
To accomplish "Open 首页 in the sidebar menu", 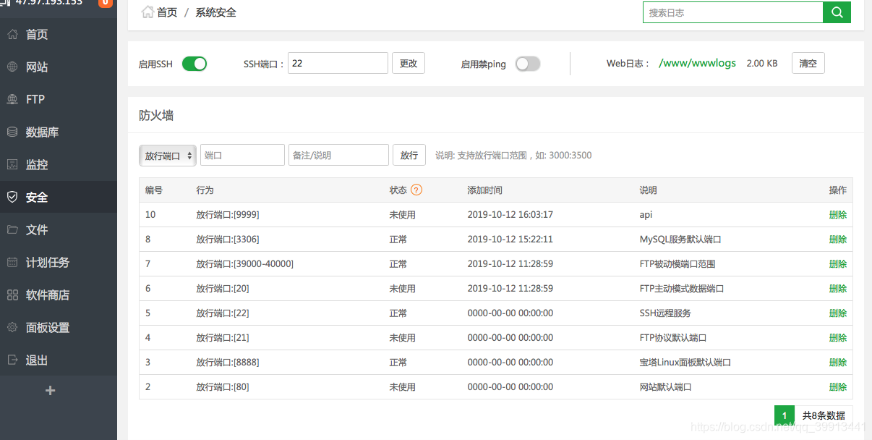I will click(x=37, y=34).
